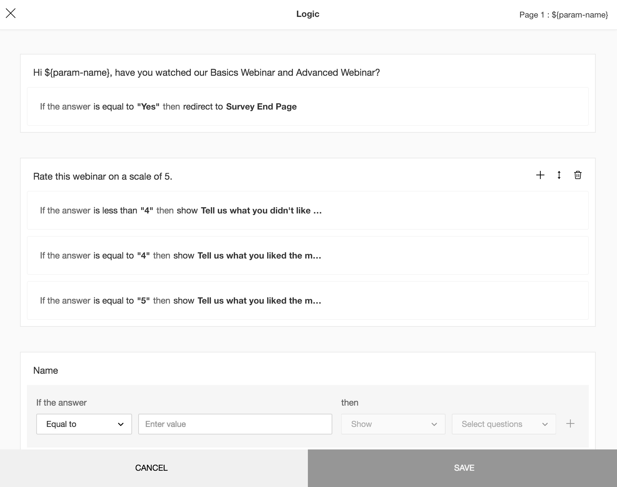This screenshot has width=617, height=487.
Task: Add logic rule to Rate this webinar question
Action: (x=540, y=175)
